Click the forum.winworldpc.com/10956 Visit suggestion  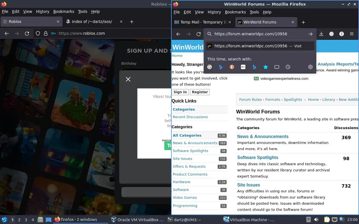pyautogui.click(x=260, y=46)
